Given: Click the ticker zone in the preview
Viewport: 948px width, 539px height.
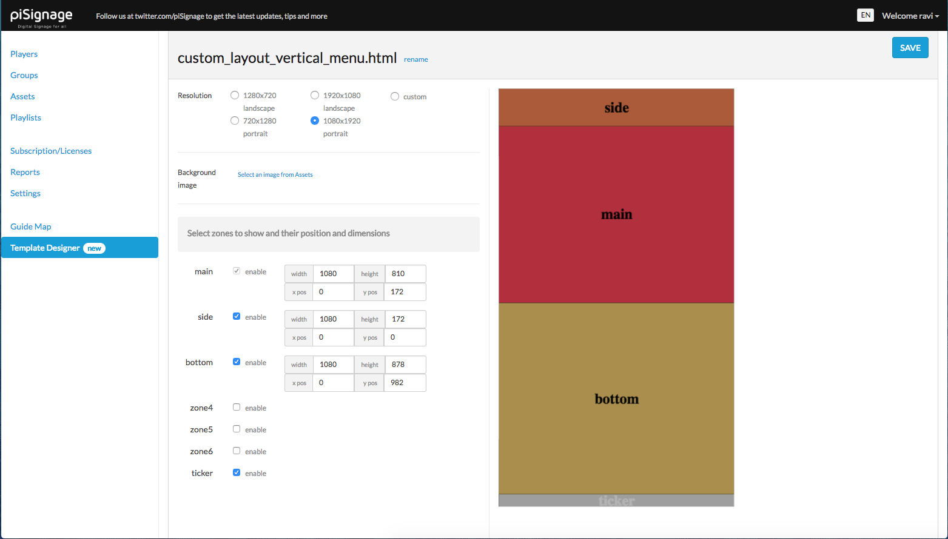Looking at the screenshot, I should click(x=616, y=500).
